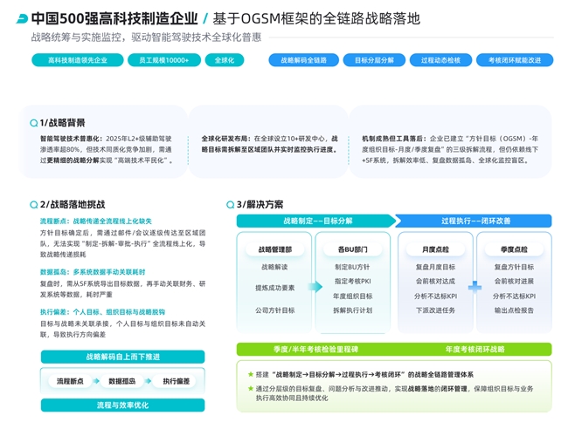Click the green star bullet before 搭建
The height and width of the screenshot is (429, 568).
click(x=252, y=372)
